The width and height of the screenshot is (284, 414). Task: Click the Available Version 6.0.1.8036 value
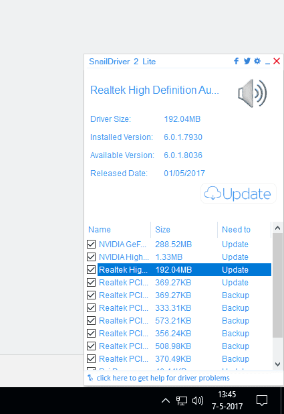pyautogui.click(x=183, y=155)
